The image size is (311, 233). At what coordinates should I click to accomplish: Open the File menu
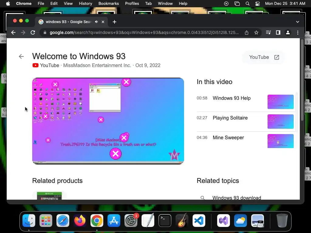click(41, 4)
